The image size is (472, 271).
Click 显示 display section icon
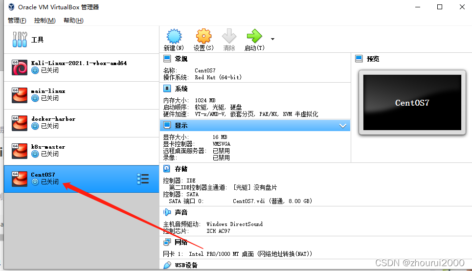tap(167, 125)
